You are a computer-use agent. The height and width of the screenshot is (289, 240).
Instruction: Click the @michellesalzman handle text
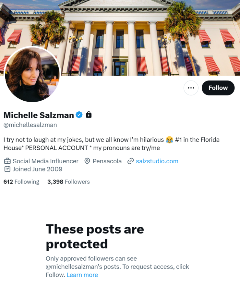pos(30,125)
